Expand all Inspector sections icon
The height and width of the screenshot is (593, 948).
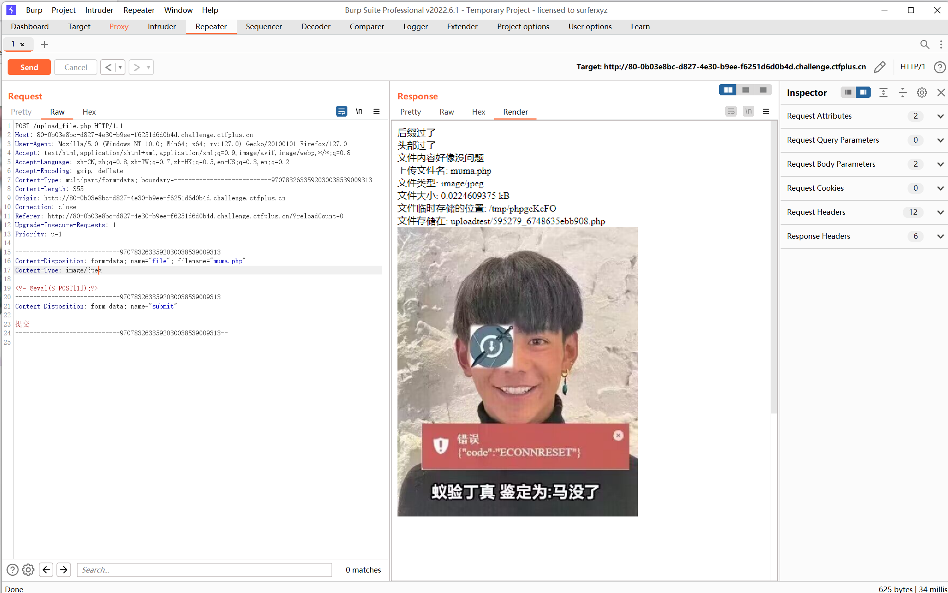(883, 93)
